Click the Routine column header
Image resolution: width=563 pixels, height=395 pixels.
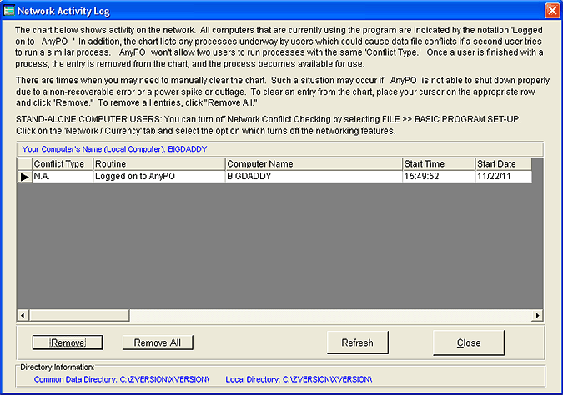[x=159, y=164]
